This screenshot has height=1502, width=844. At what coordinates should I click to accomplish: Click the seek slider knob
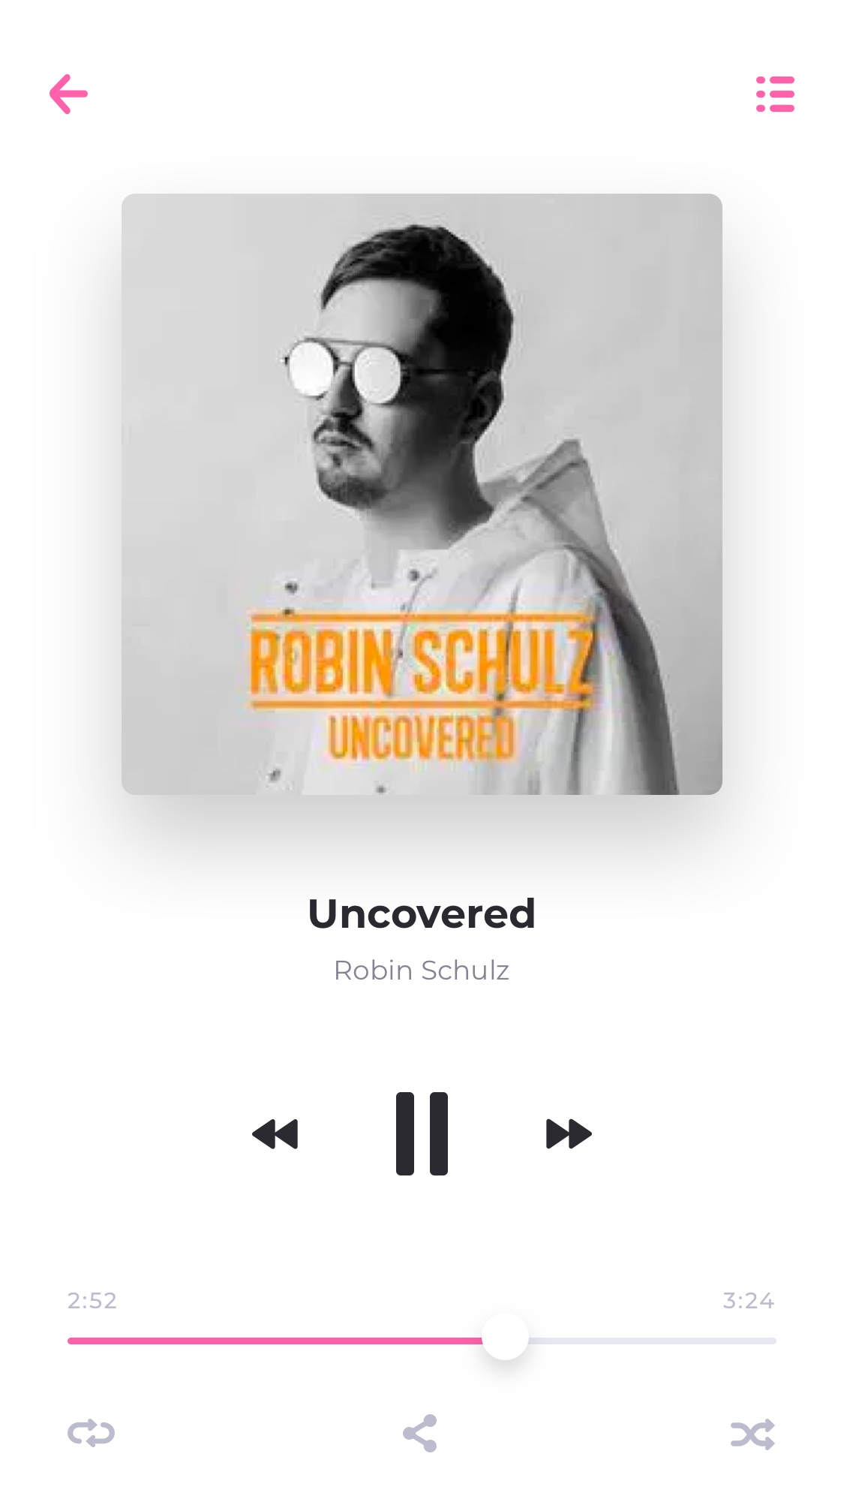(x=505, y=1337)
